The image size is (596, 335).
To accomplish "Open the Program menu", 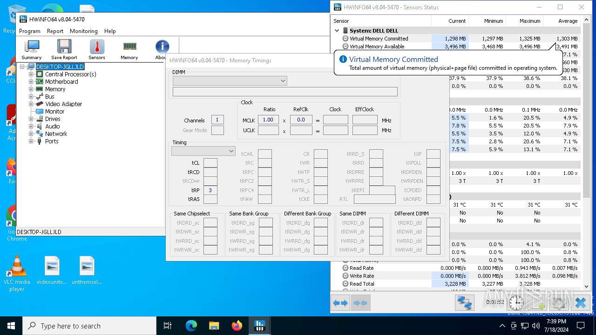I will click(30, 31).
